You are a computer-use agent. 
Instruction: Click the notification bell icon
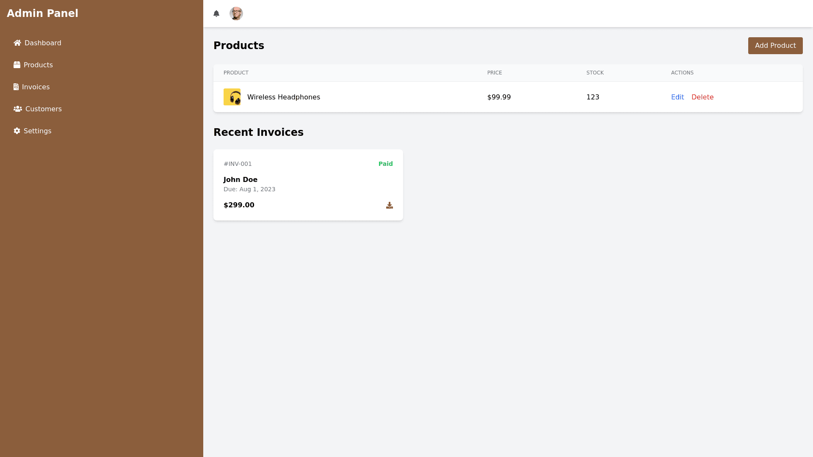pos(216,14)
